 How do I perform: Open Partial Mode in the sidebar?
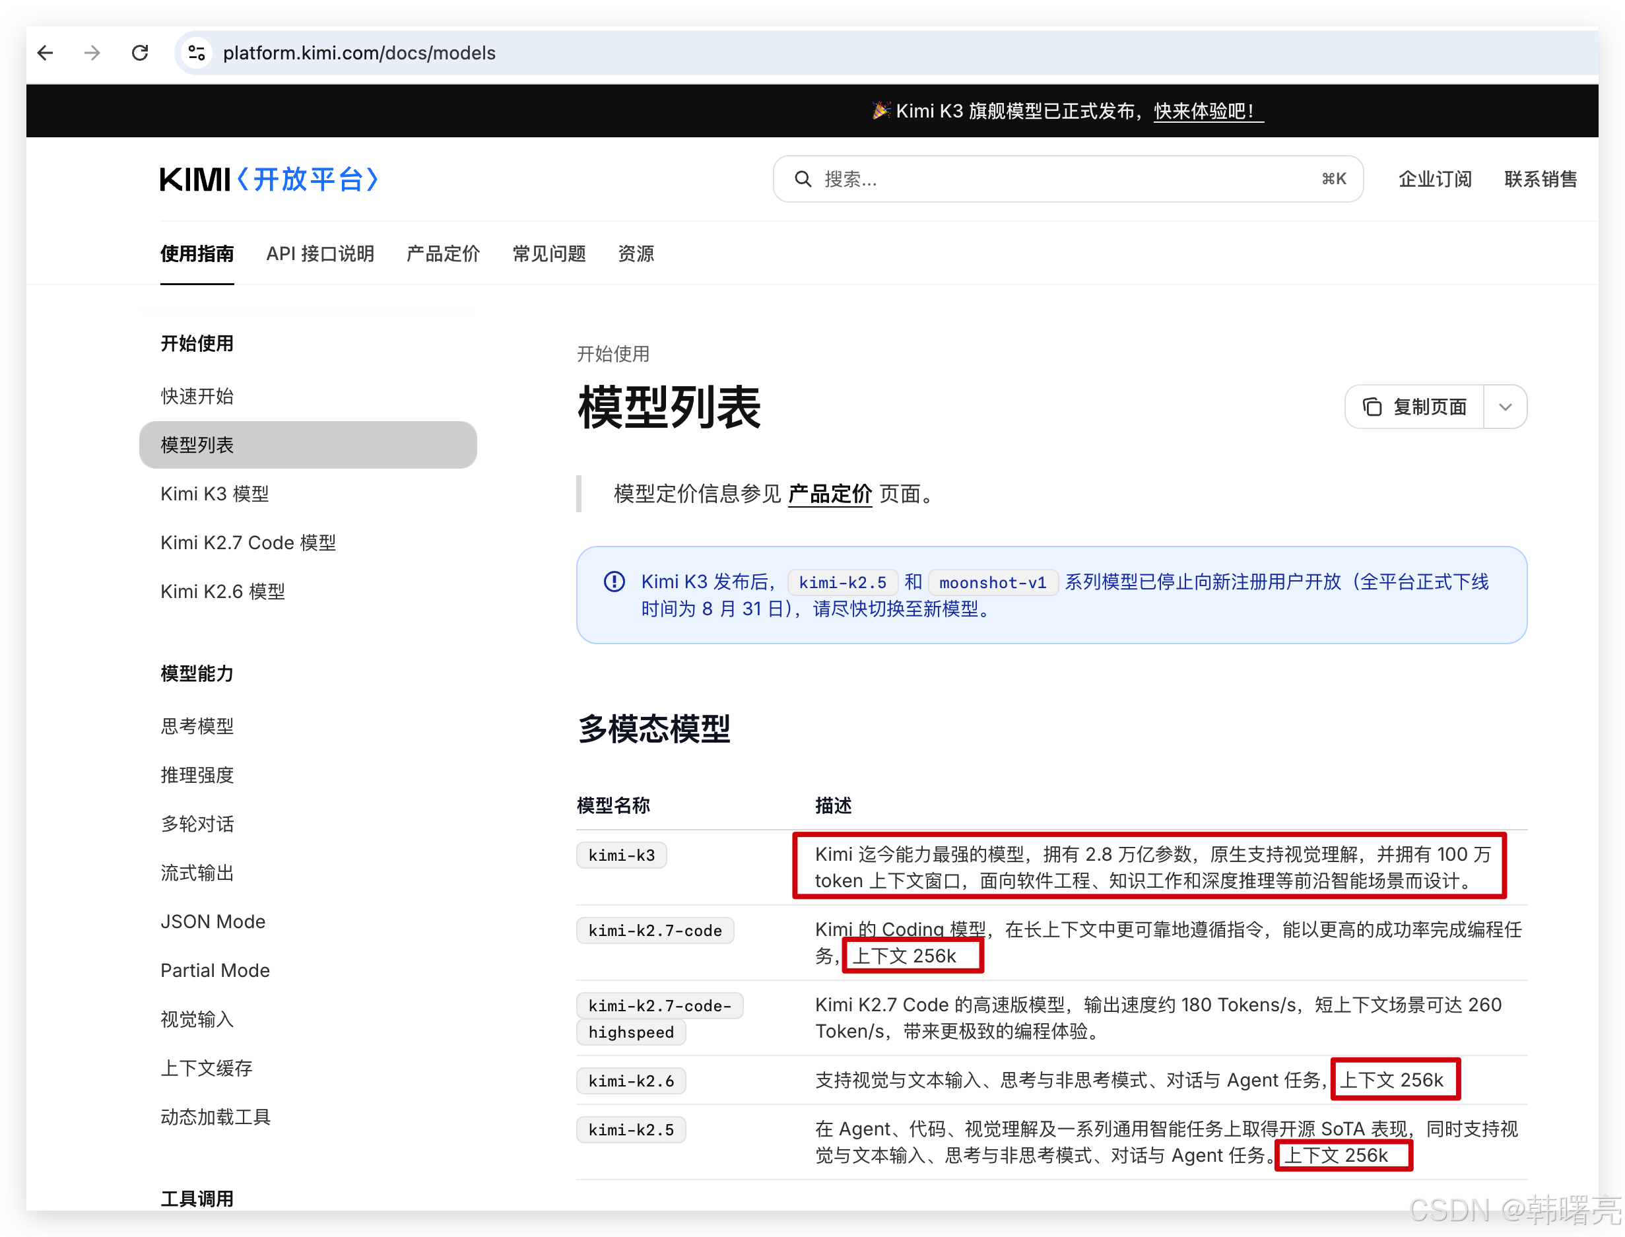pos(215,970)
